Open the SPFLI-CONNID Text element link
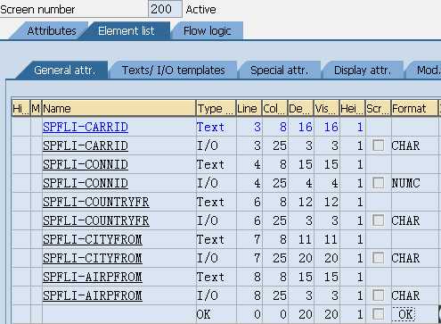The image size is (441, 324). click(86, 164)
